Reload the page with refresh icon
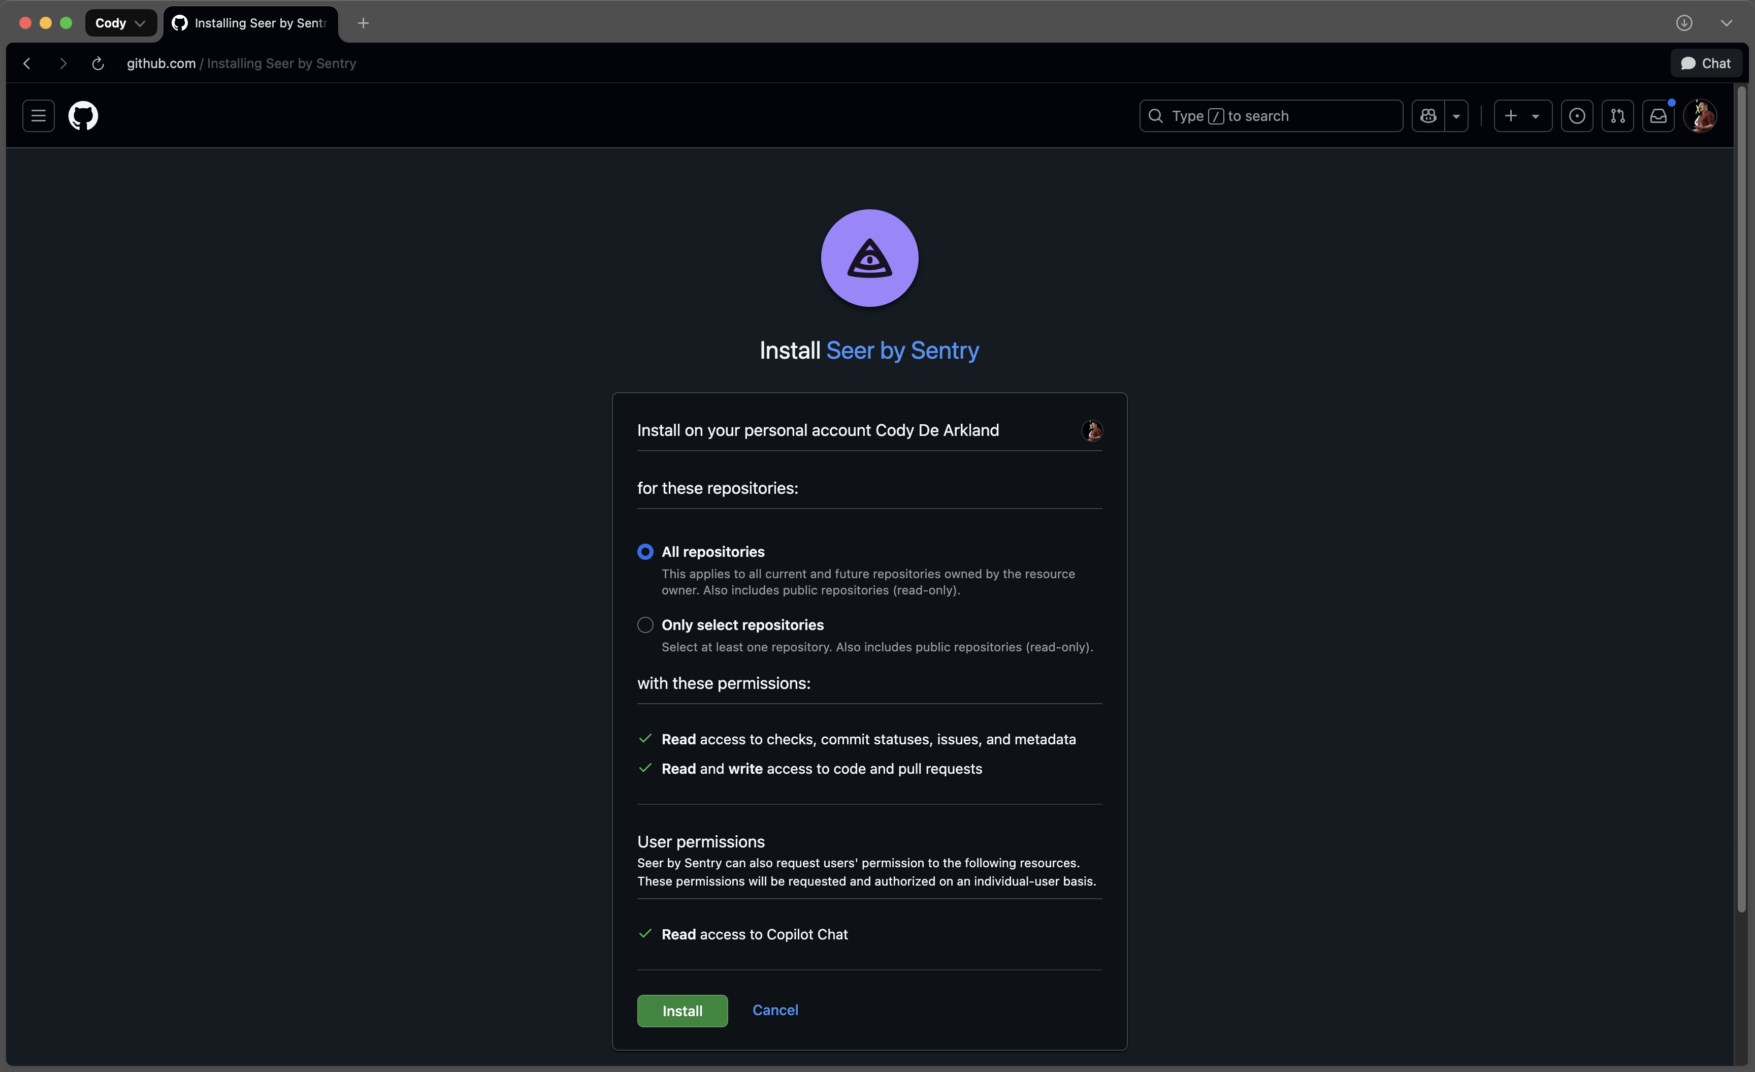This screenshot has height=1072, width=1755. (x=99, y=64)
